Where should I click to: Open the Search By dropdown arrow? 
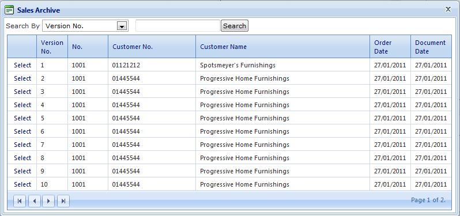122,26
